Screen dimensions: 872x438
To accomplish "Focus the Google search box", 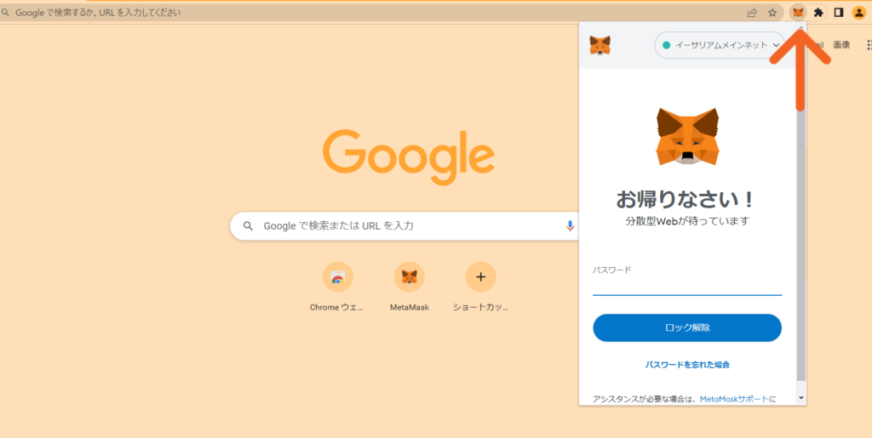I will click(404, 226).
